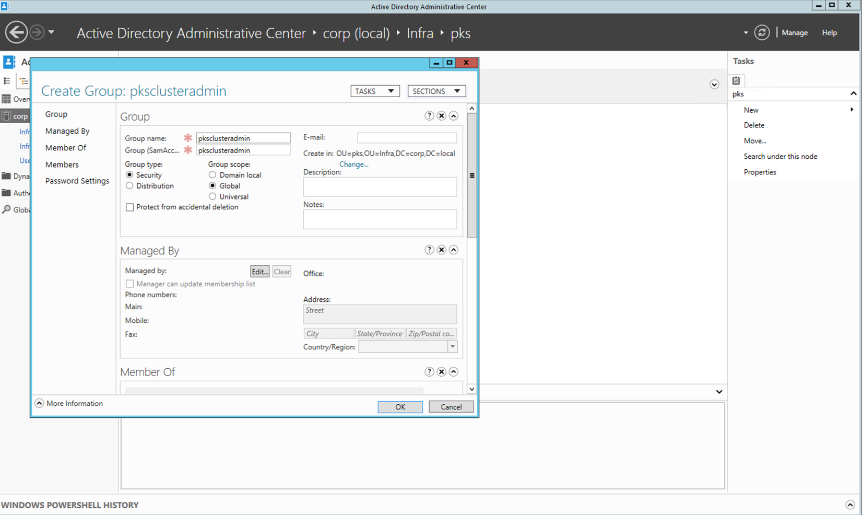Click the E-mail input field

click(x=407, y=137)
